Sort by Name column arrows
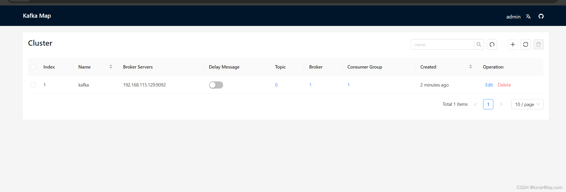 pos(111,67)
